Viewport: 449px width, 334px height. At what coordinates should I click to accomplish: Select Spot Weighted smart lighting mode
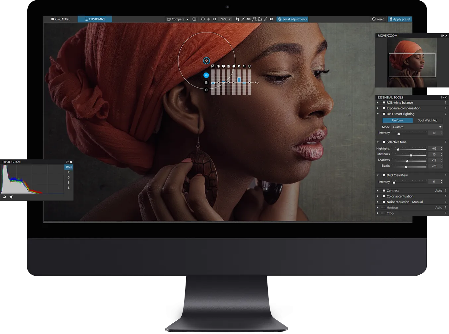427,120
